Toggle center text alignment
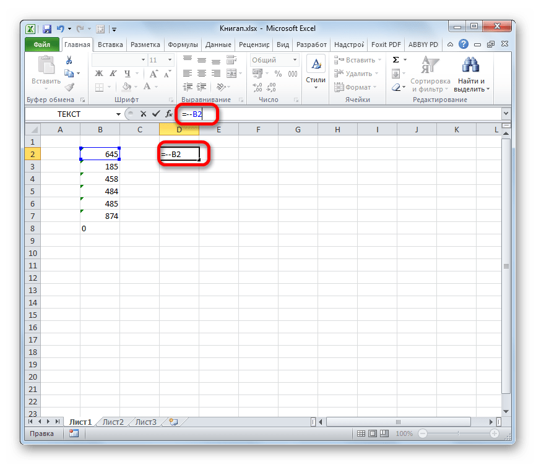Screen dimensions: 536x465 pyautogui.click(x=202, y=74)
